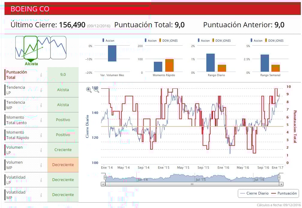
Task: Toggle DOW JONES legend in Rango Diario chart
Action: (x=221, y=40)
